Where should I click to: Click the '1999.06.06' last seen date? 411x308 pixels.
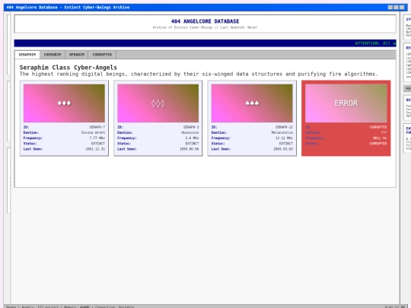pos(189,149)
